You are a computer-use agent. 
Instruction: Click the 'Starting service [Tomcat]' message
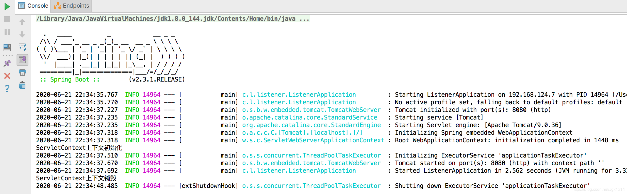[x=439, y=118]
